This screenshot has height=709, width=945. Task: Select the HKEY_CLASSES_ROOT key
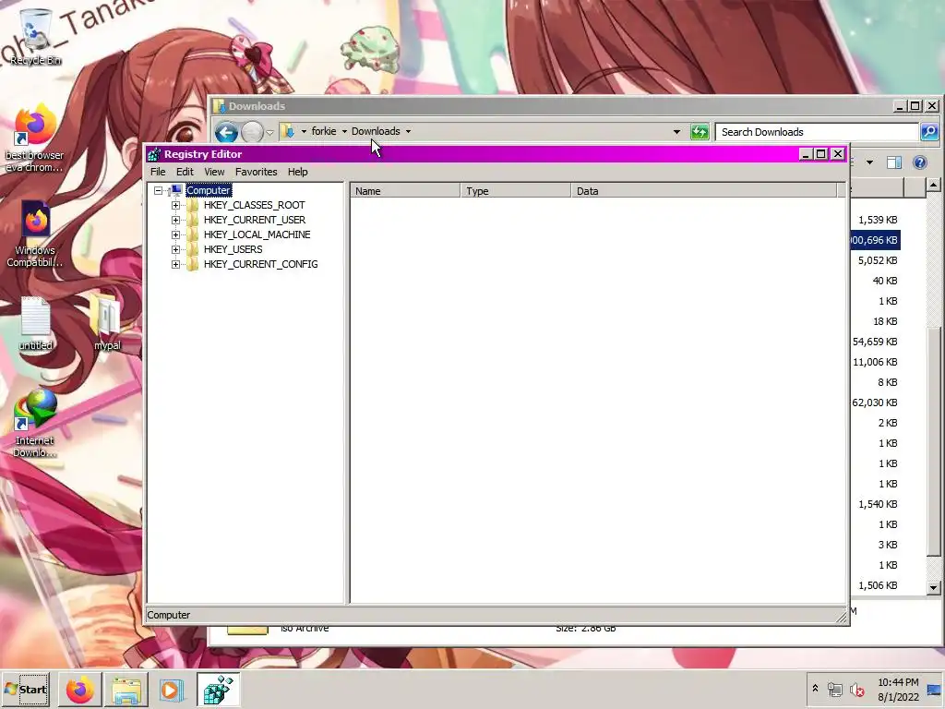(255, 205)
